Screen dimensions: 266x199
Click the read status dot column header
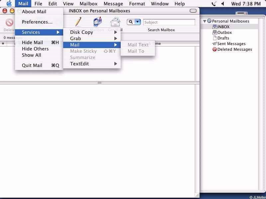click(x=3, y=43)
